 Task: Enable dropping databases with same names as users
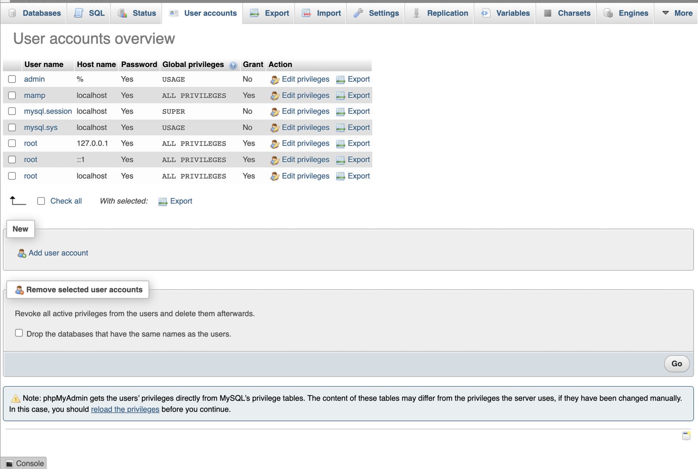(19, 333)
